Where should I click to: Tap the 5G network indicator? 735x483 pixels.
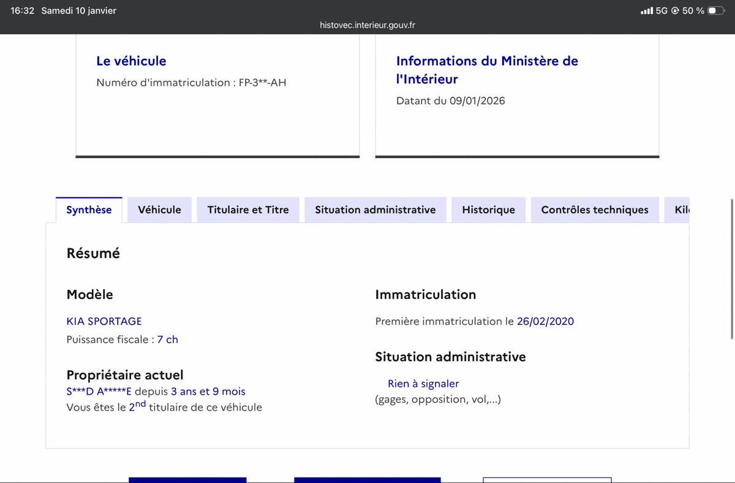coord(661,10)
